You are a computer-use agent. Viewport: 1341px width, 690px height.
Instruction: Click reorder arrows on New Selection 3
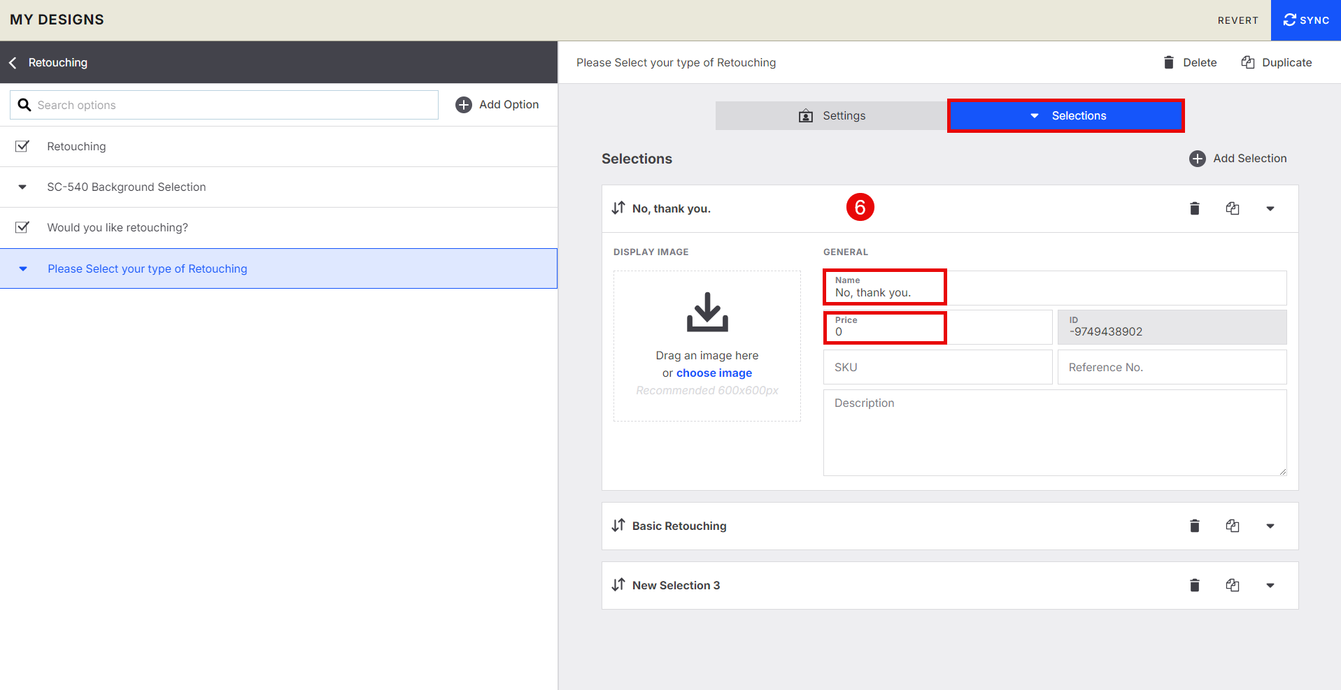(618, 584)
